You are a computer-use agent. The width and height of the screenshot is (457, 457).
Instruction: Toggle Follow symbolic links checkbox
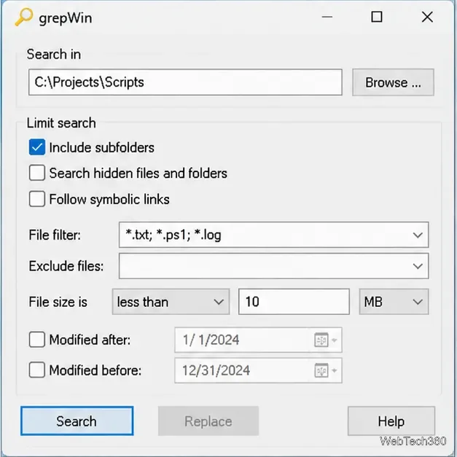point(37,199)
